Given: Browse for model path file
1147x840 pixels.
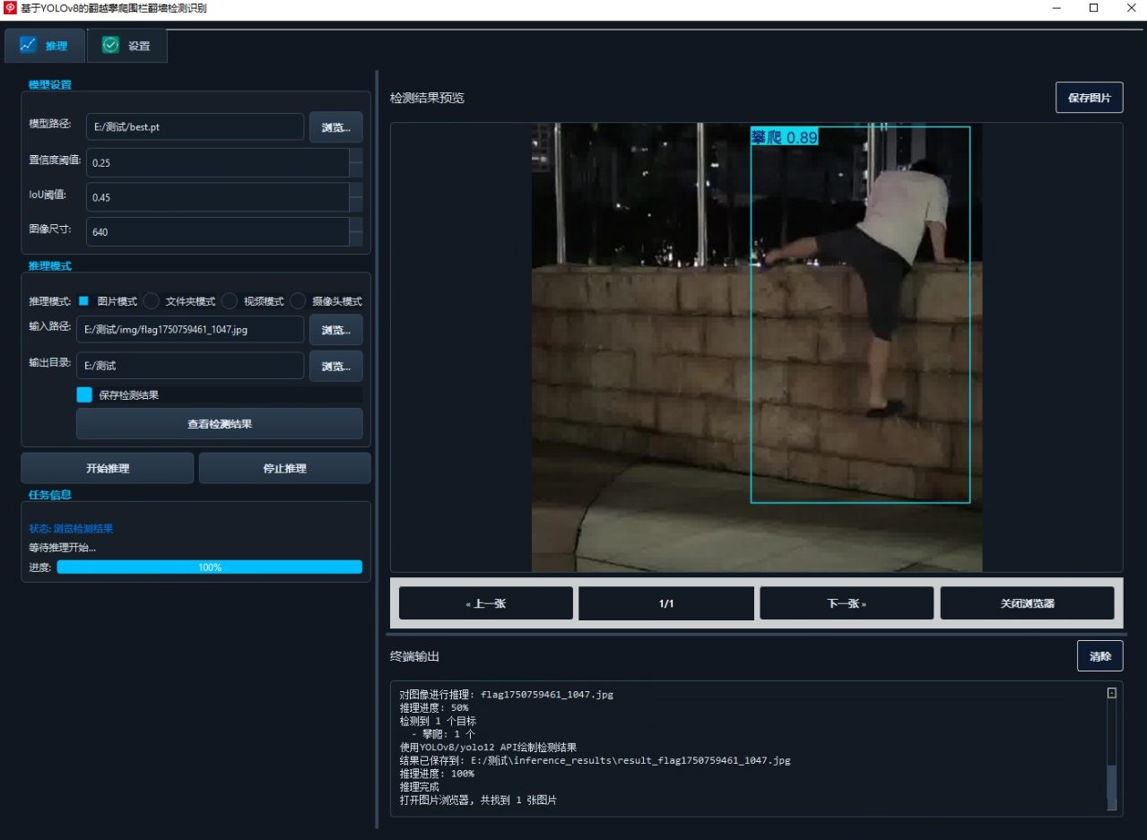Looking at the screenshot, I should tap(336, 127).
